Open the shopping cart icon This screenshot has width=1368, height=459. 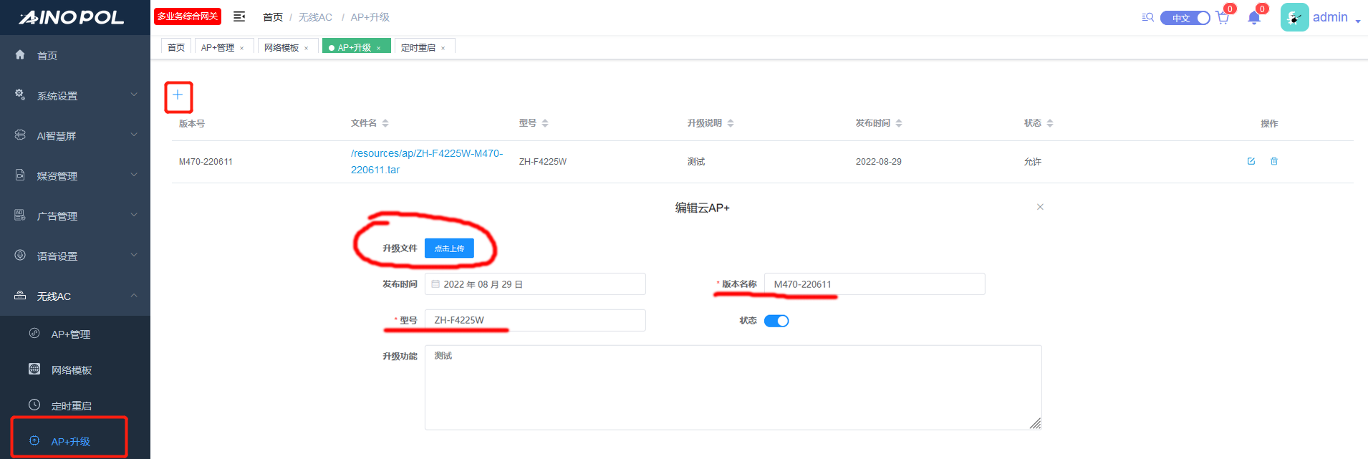[x=1222, y=18]
